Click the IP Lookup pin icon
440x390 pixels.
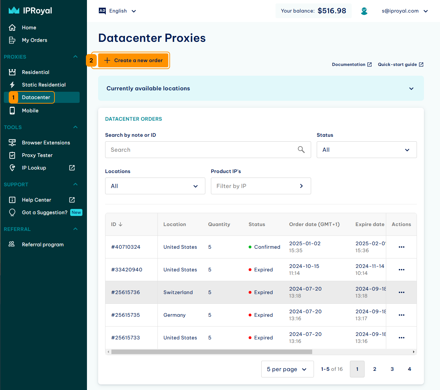click(x=12, y=168)
